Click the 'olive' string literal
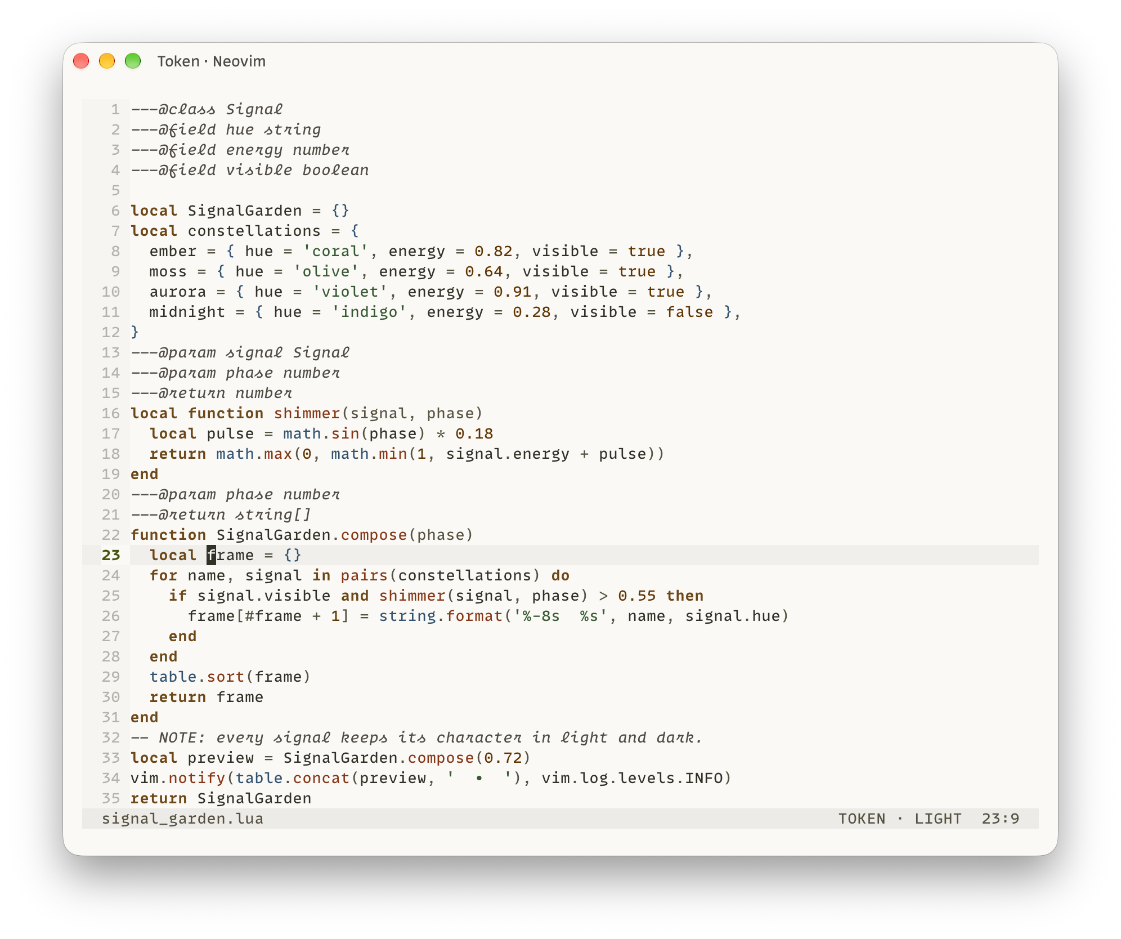Viewport: 1121px width, 939px height. pyautogui.click(x=326, y=271)
